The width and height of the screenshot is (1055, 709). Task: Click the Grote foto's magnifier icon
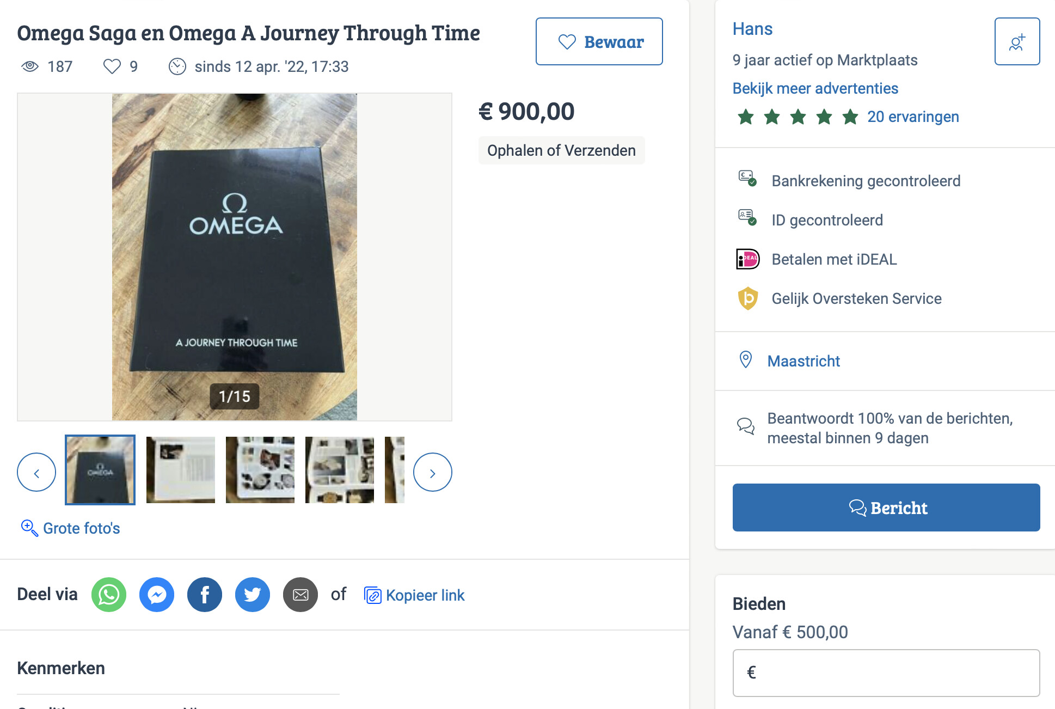click(x=29, y=528)
